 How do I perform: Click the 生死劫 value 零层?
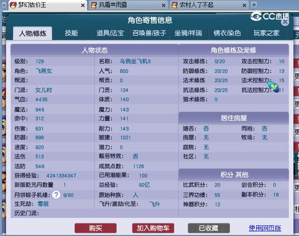(43, 204)
